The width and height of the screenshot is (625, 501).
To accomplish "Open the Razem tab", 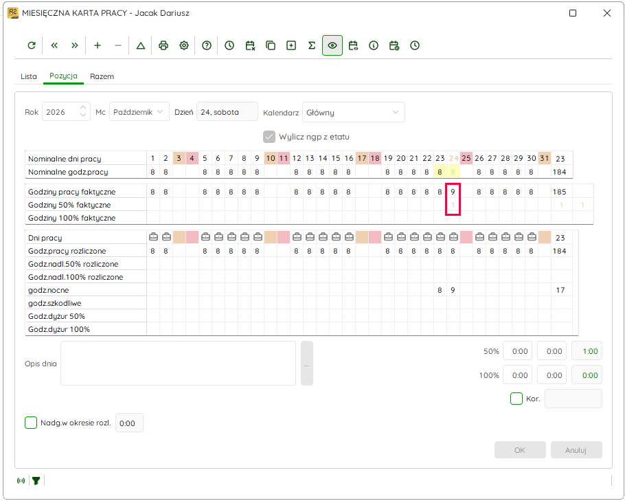I will click(102, 76).
